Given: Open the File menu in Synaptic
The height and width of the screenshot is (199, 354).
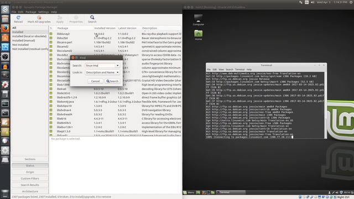Looking at the screenshot, I should point(14,12).
